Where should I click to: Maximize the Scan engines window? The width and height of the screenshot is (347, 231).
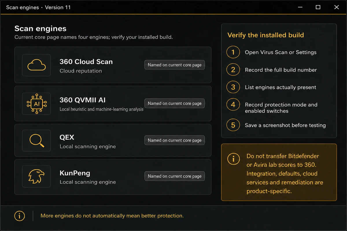pyautogui.click(x=318, y=7)
